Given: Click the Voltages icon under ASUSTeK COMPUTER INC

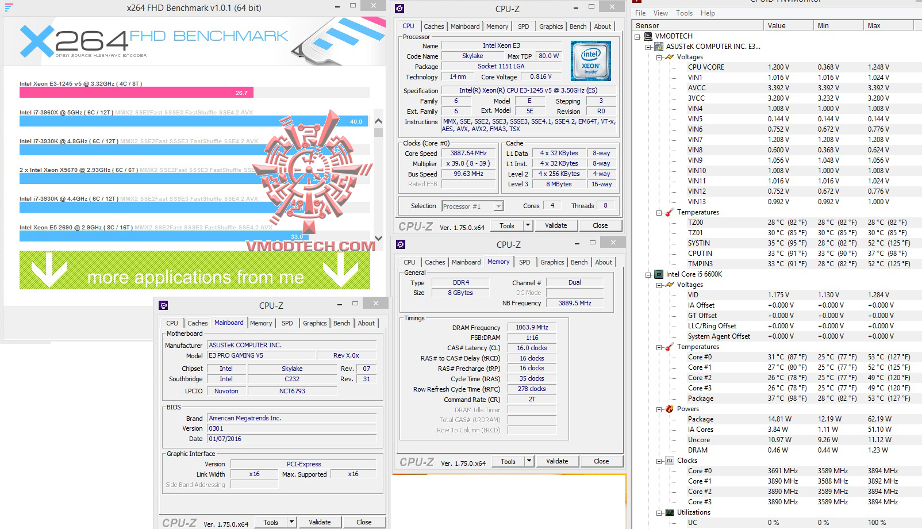Looking at the screenshot, I should [669, 57].
